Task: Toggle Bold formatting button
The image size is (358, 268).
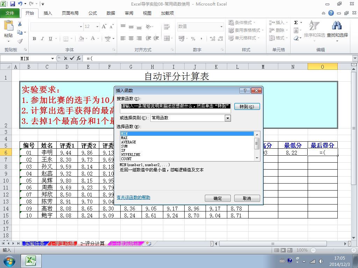Action: point(34,39)
